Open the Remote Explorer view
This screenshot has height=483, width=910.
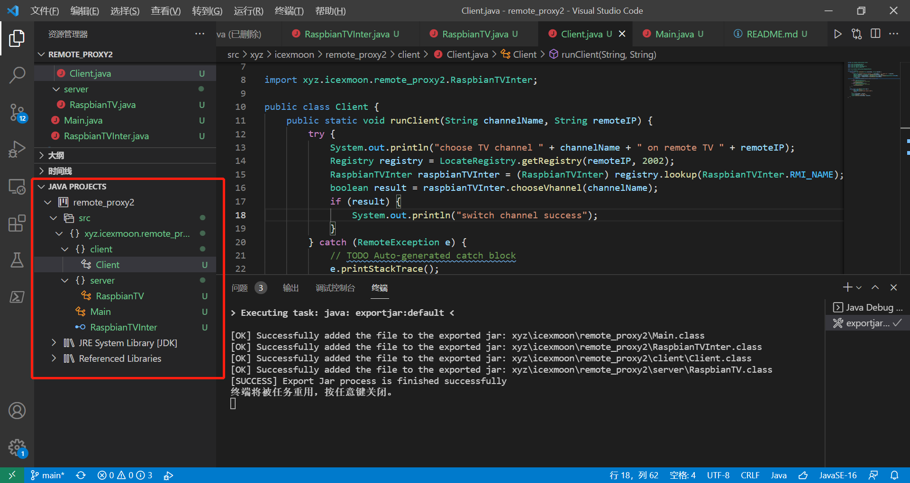point(17,186)
